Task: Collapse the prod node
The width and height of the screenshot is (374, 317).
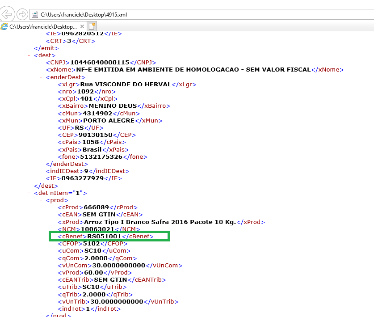Action: click(x=41, y=200)
